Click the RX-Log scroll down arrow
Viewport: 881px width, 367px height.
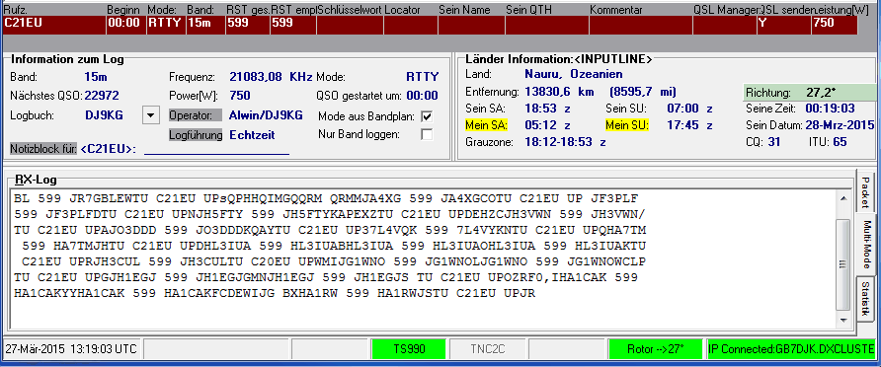[x=842, y=320]
